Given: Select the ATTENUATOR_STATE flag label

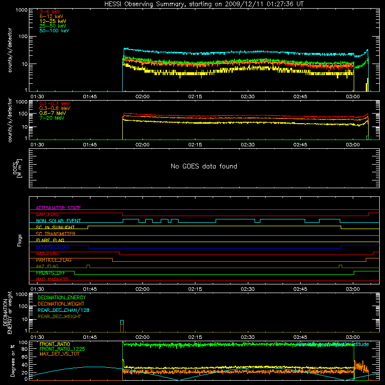Looking at the screenshot, I should pos(58,208).
